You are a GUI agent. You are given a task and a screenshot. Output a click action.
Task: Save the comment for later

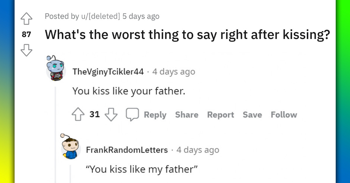pos(252,115)
